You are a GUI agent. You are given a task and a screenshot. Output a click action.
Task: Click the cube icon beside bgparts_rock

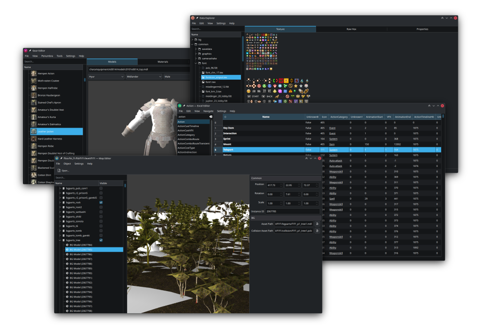(63, 202)
